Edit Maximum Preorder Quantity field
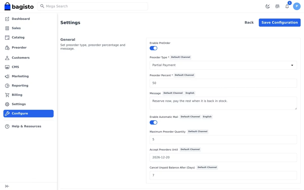The image size is (304, 190). (x=223, y=140)
